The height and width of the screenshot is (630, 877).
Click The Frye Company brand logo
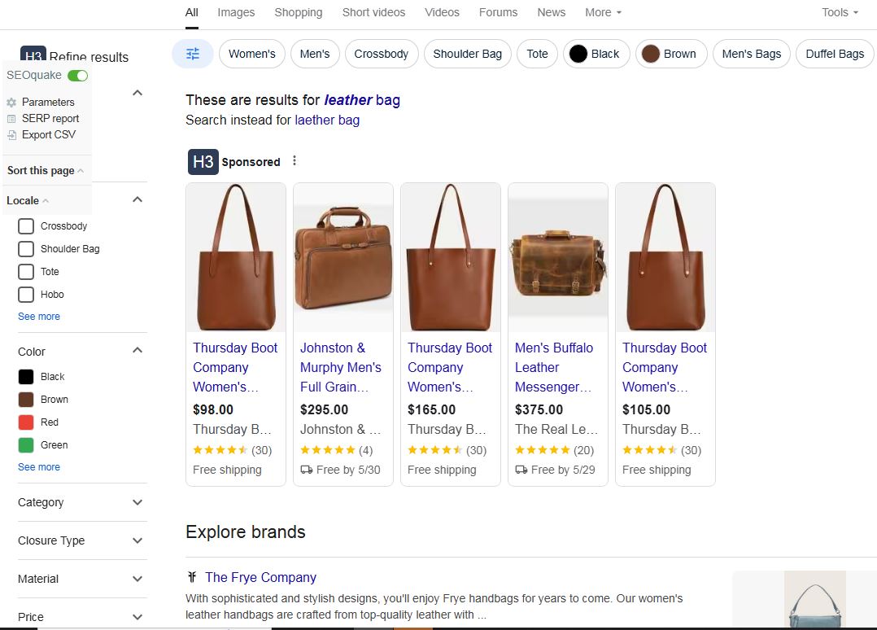191,577
